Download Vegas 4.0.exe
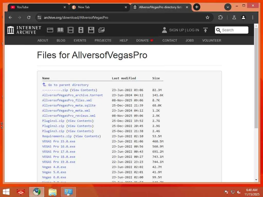Screen dimensions: 263x197 [x=54, y=167]
